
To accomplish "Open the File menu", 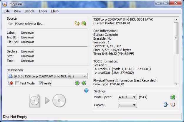I will (x=7, y=11).
